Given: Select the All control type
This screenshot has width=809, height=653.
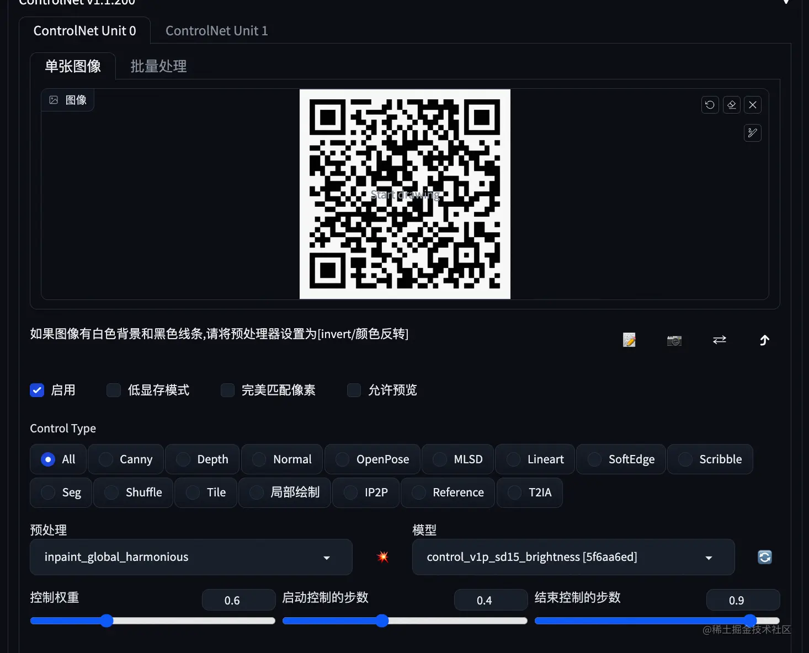Looking at the screenshot, I should click(x=58, y=459).
